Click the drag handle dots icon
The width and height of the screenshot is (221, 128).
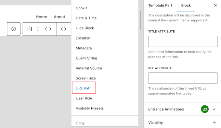click(38, 29)
